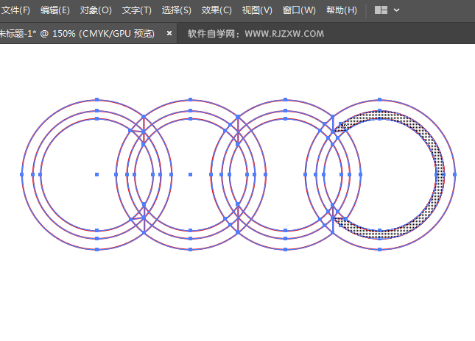This screenshot has height=341, width=475.
Task: Open the 选择(S) menu
Action: pyautogui.click(x=176, y=10)
